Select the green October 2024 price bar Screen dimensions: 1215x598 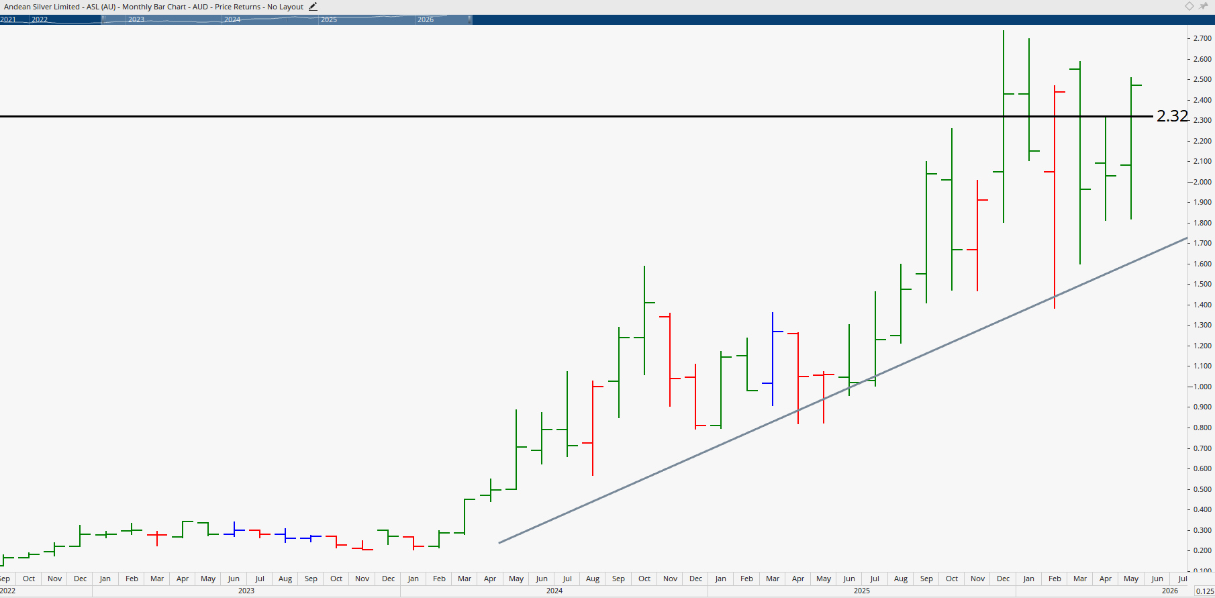tap(644, 320)
